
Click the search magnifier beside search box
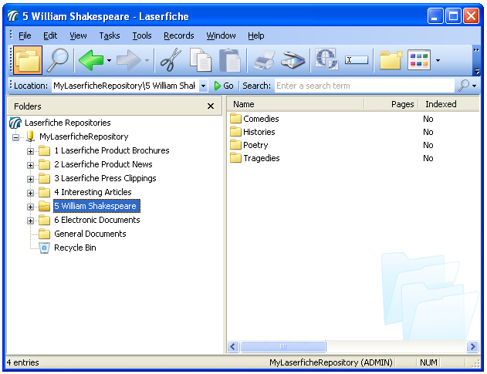pyautogui.click(x=464, y=86)
